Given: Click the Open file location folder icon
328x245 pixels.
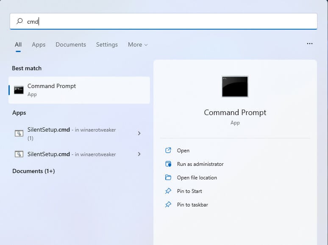Looking at the screenshot, I should coord(168,178).
